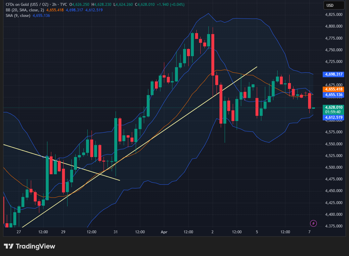Click the purple lightning bolt icon
This screenshot has width=349, height=256.
[x=313, y=223]
